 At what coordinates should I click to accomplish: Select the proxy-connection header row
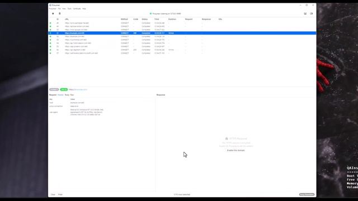tap(102, 106)
